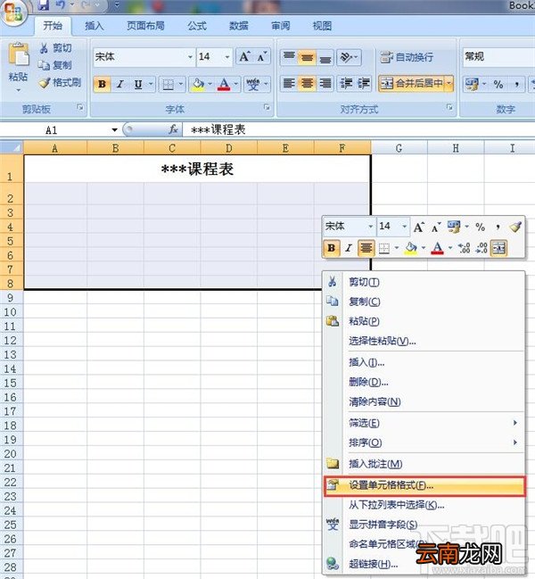Click the Fill Color bucket in ribbon
The image size is (535, 579).
(x=199, y=84)
